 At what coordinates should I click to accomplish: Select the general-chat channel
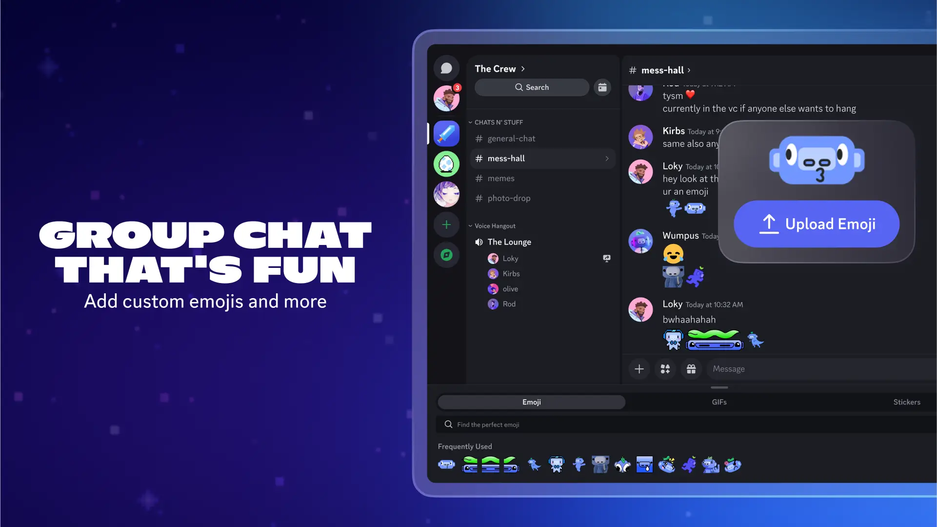[512, 139]
